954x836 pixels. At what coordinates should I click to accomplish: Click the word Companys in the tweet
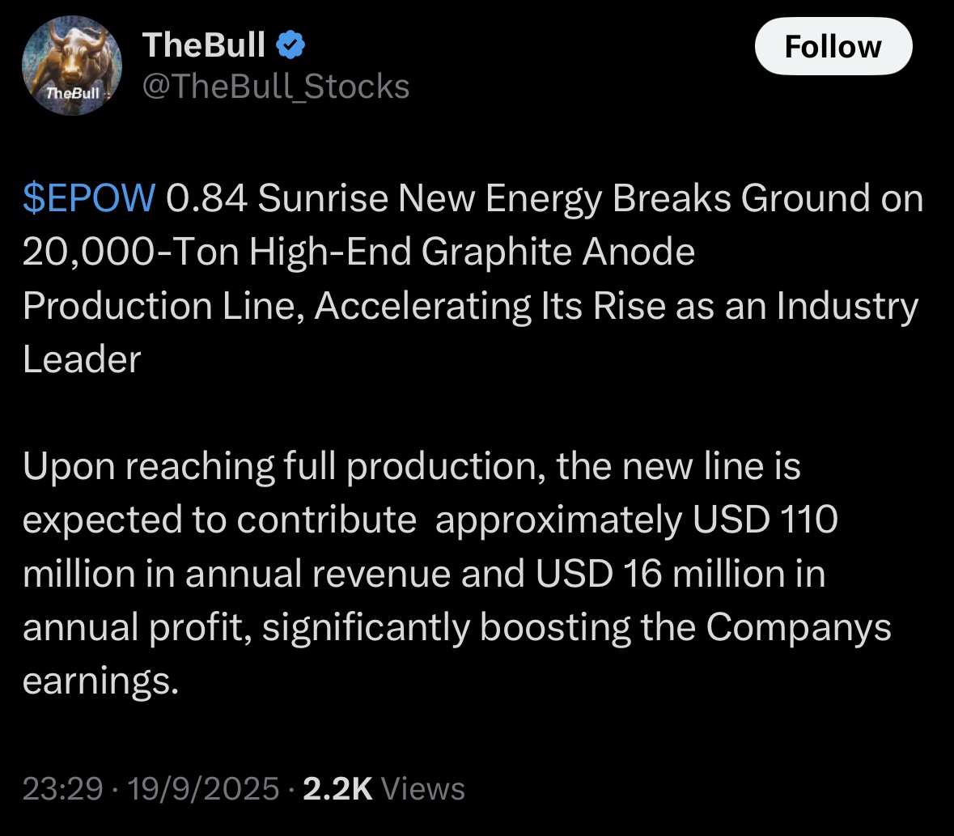(x=799, y=627)
